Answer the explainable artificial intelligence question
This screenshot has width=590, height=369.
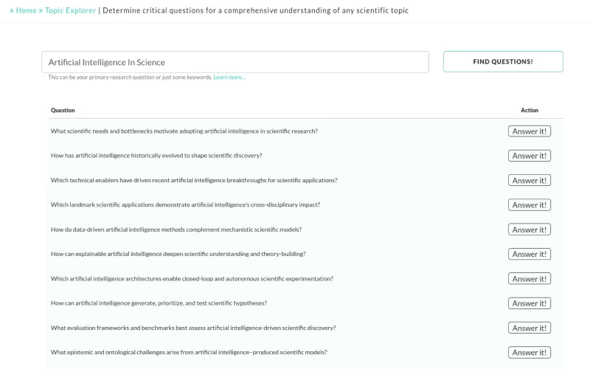[x=530, y=254]
